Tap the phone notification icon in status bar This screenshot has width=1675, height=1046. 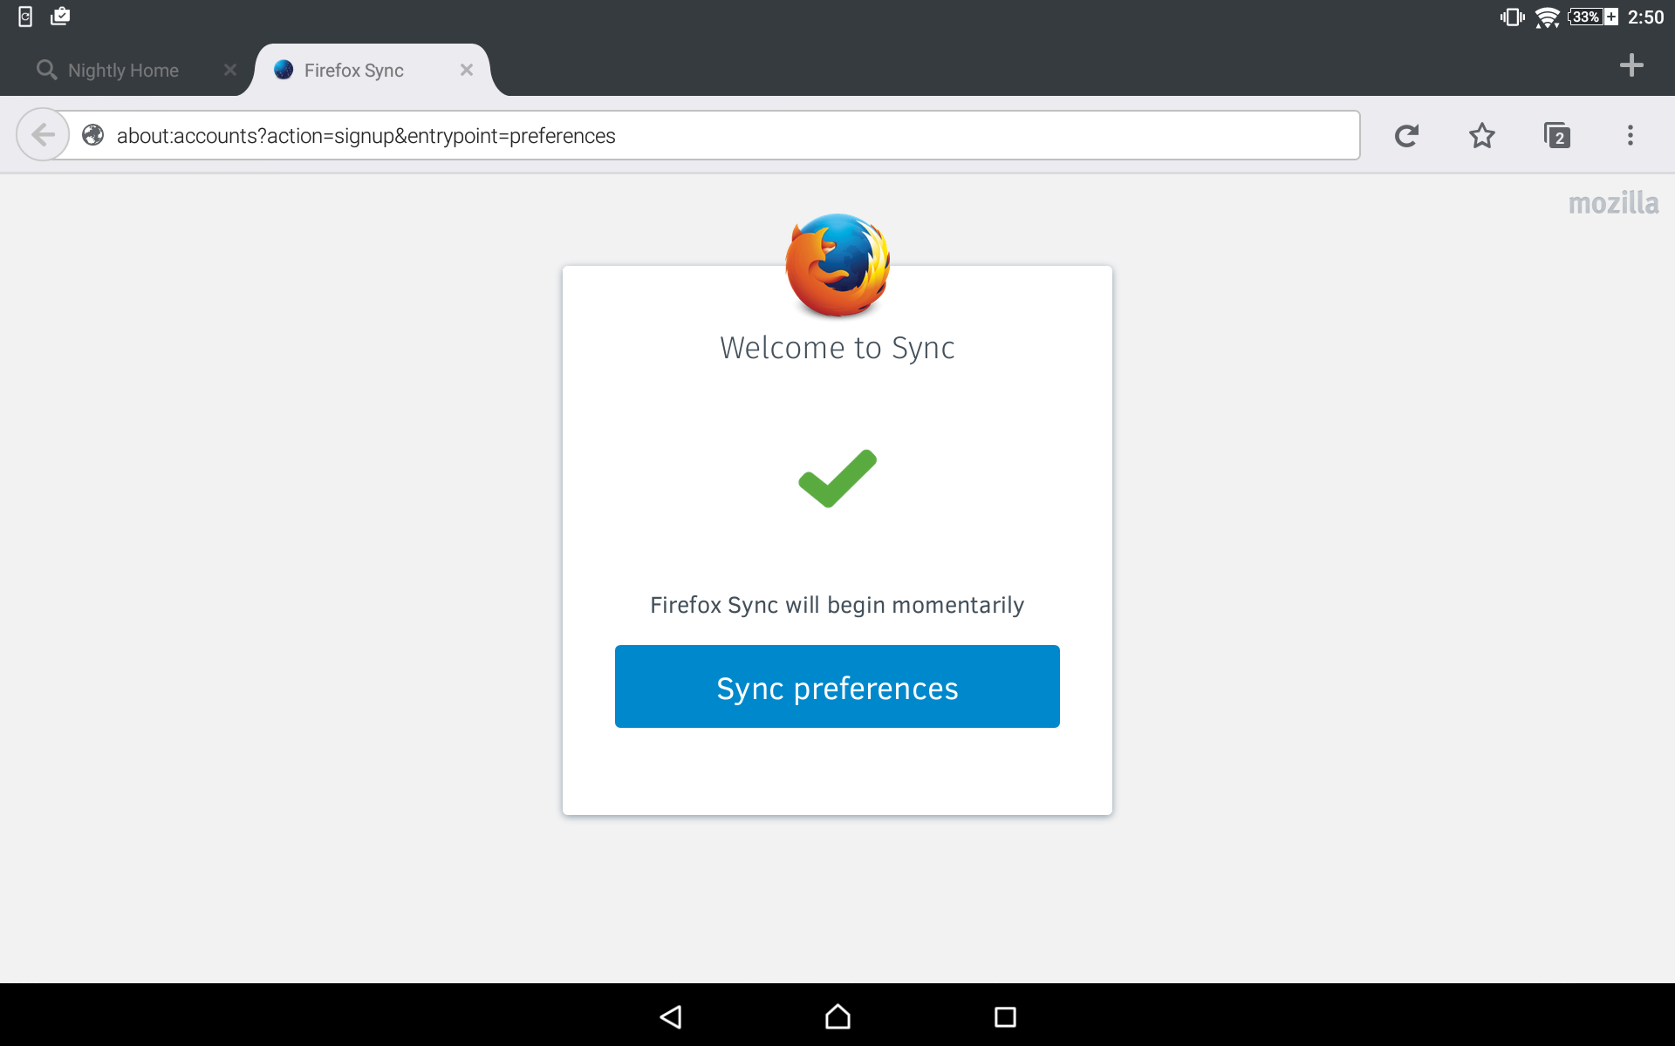[x=25, y=17]
